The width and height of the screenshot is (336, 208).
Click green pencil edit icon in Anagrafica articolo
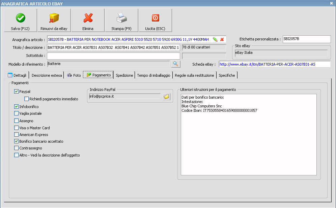coord(215,39)
